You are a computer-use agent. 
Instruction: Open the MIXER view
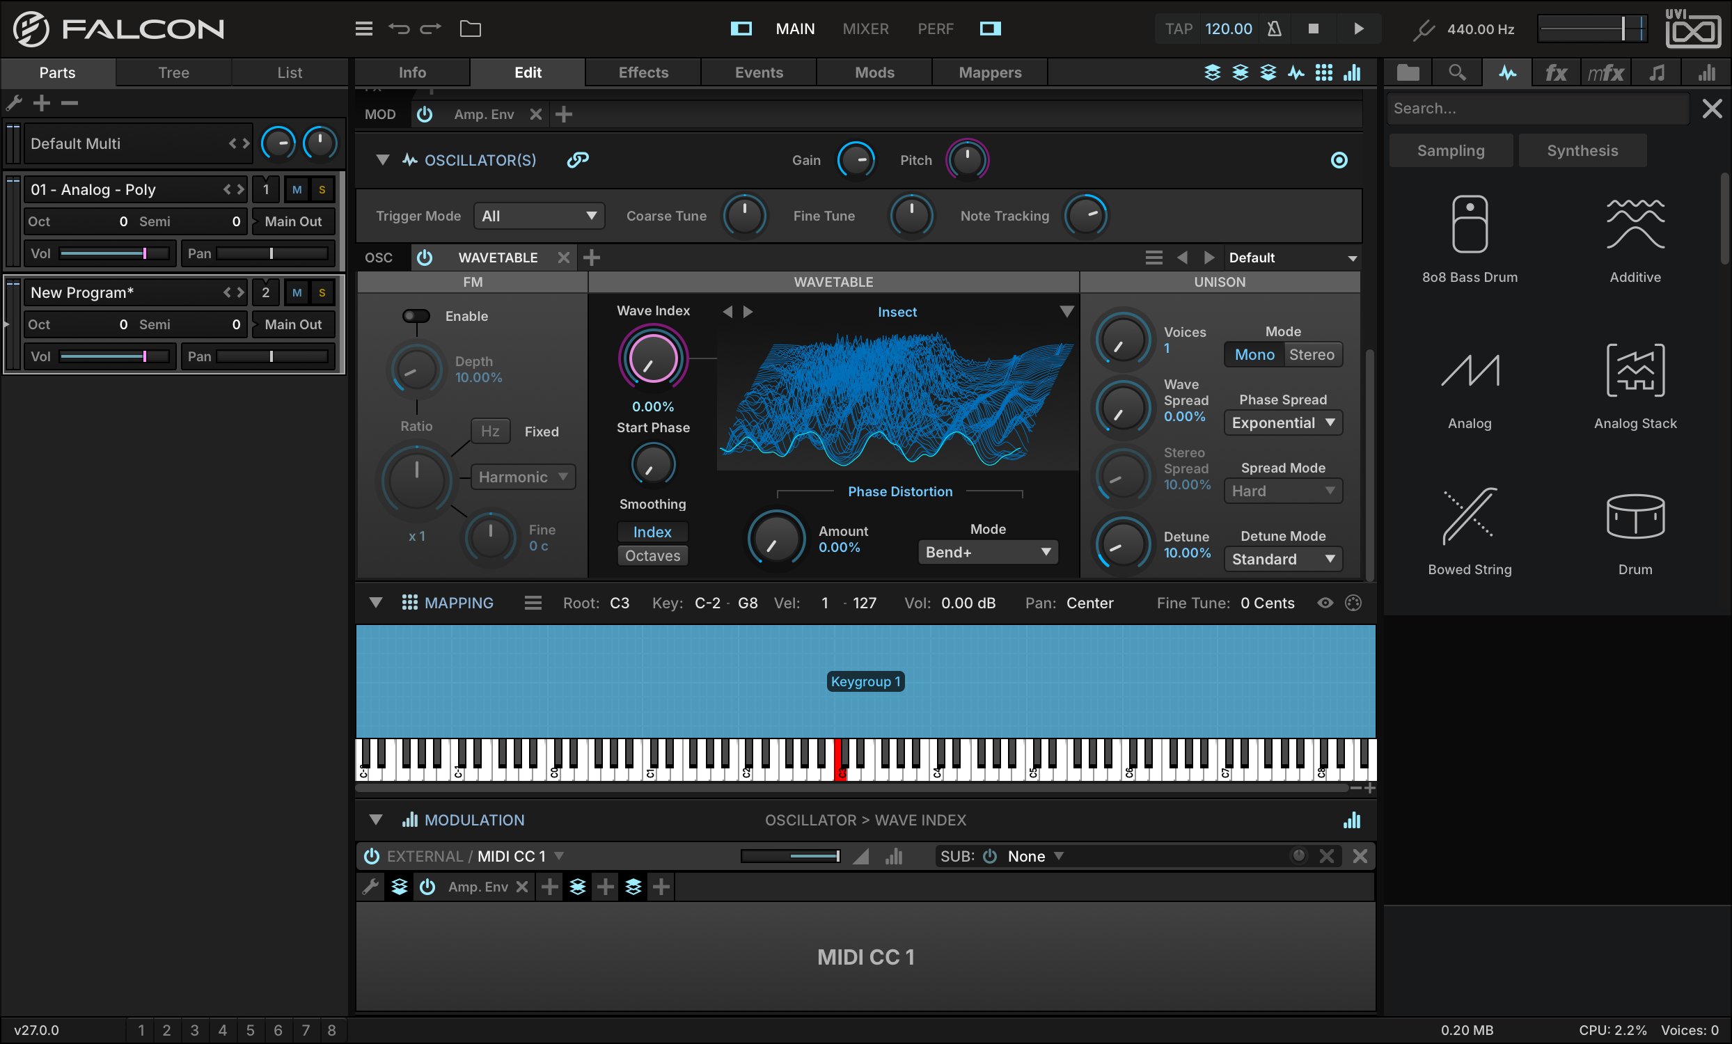pyautogui.click(x=865, y=29)
